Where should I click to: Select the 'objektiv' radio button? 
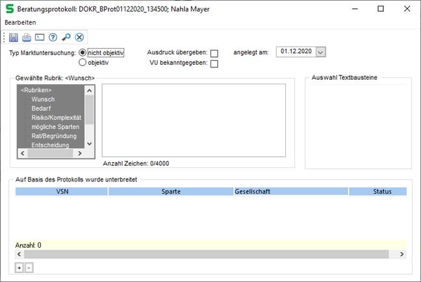tap(83, 63)
